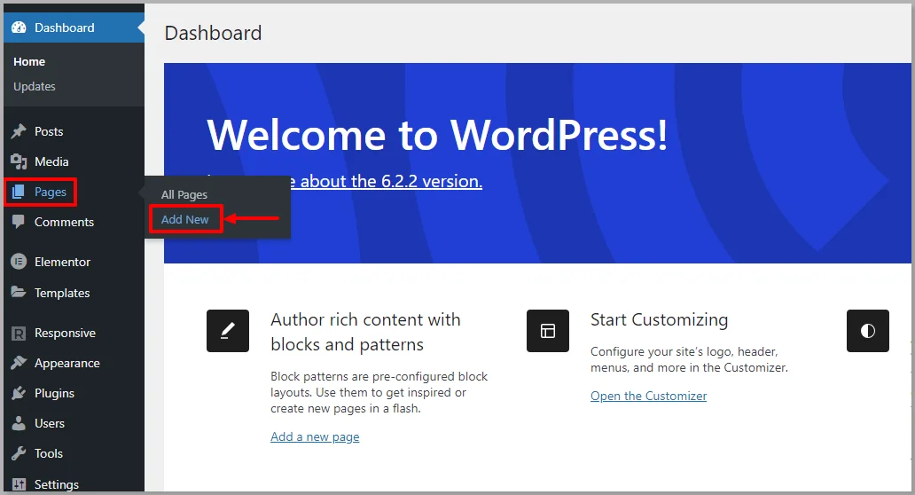Click the 'Configure your site's logo' paragraph
The height and width of the screenshot is (495, 915).
pyautogui.click(x=689, y=359)
